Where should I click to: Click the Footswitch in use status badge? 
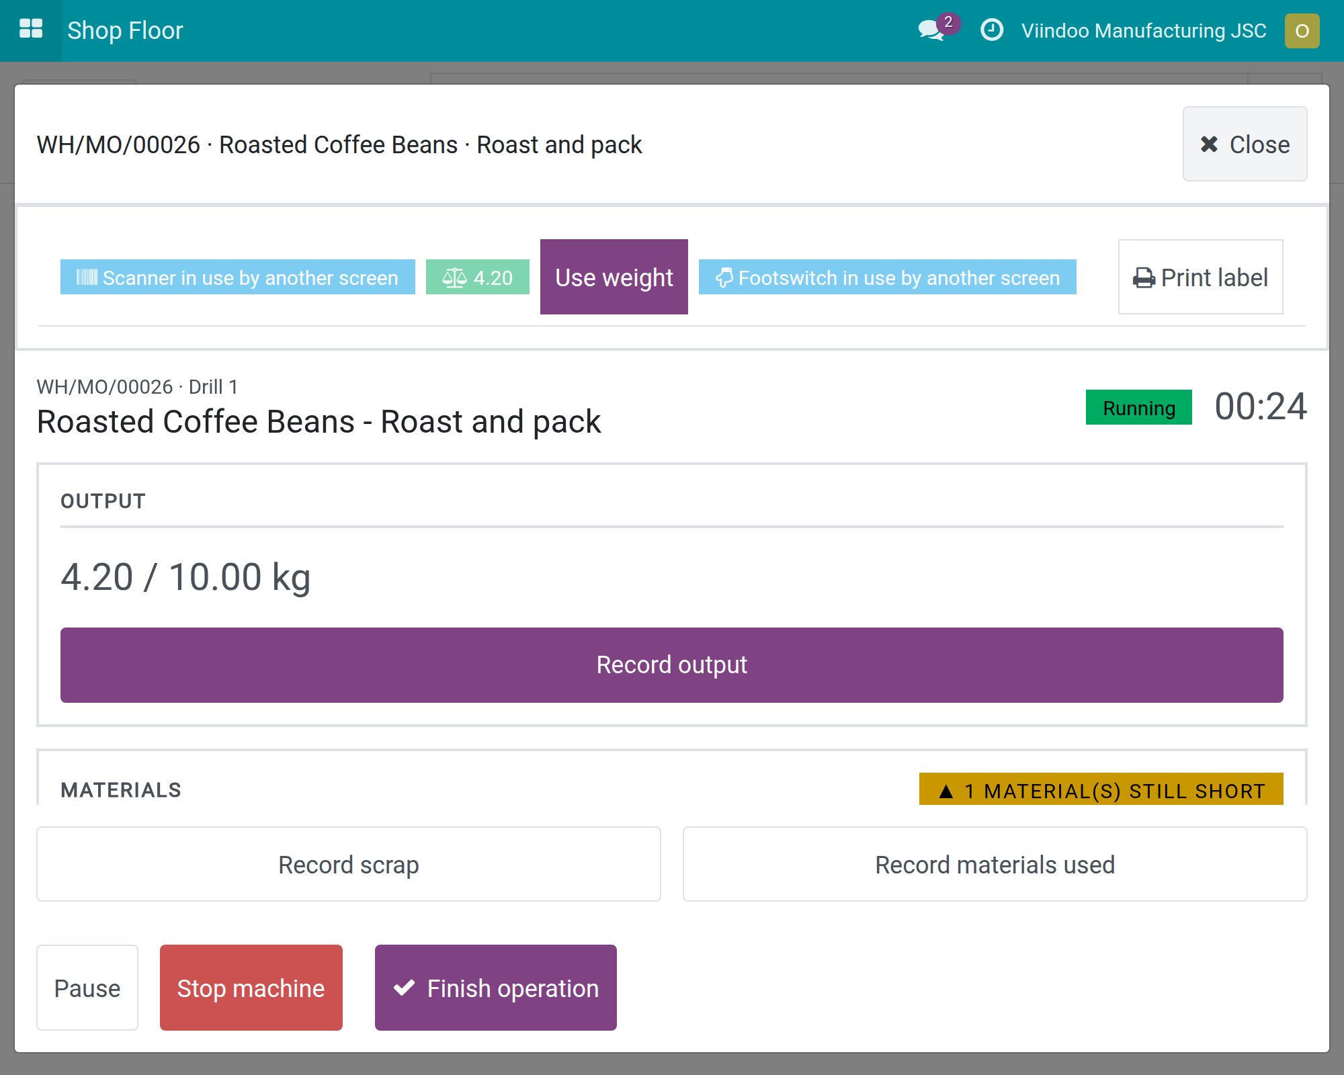888,277
